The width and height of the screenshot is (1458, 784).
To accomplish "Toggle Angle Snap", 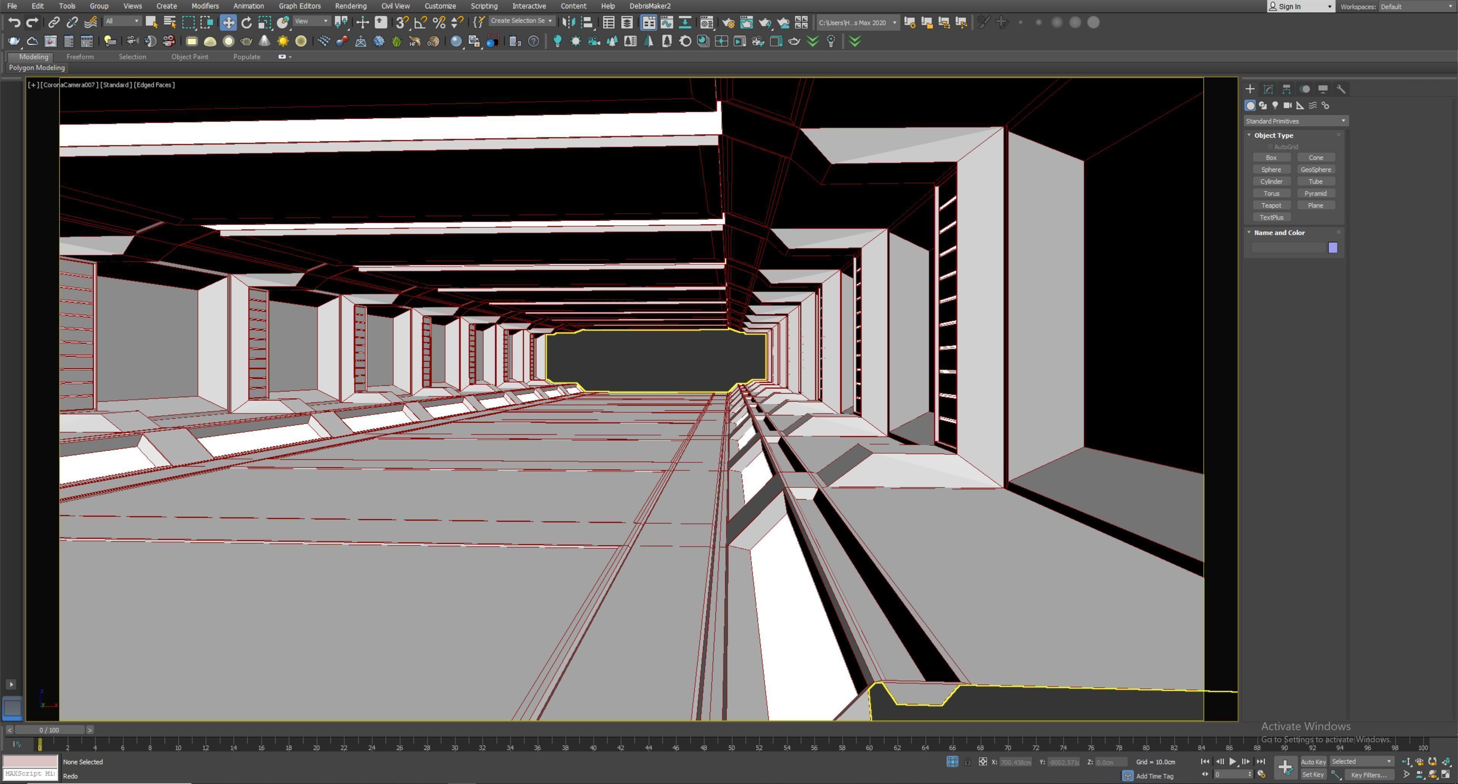I will point(421,23).
